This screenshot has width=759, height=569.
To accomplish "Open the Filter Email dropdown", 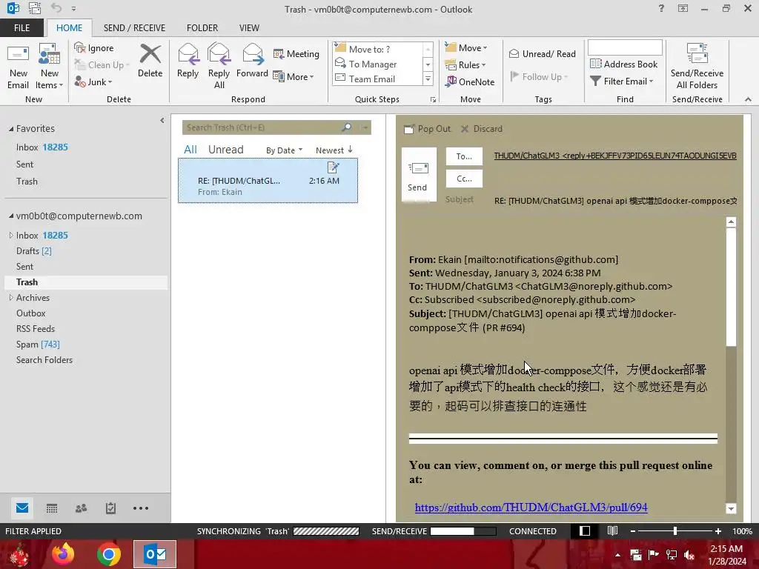I will [x=622, y=81].
